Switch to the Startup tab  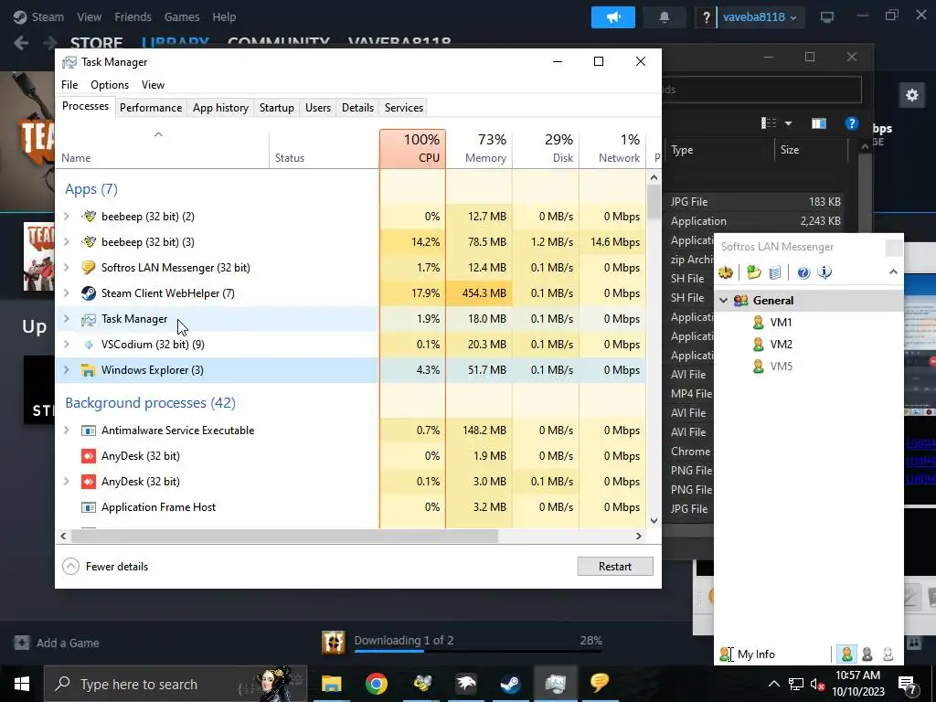pyautogui.click(x=276, y=108)
